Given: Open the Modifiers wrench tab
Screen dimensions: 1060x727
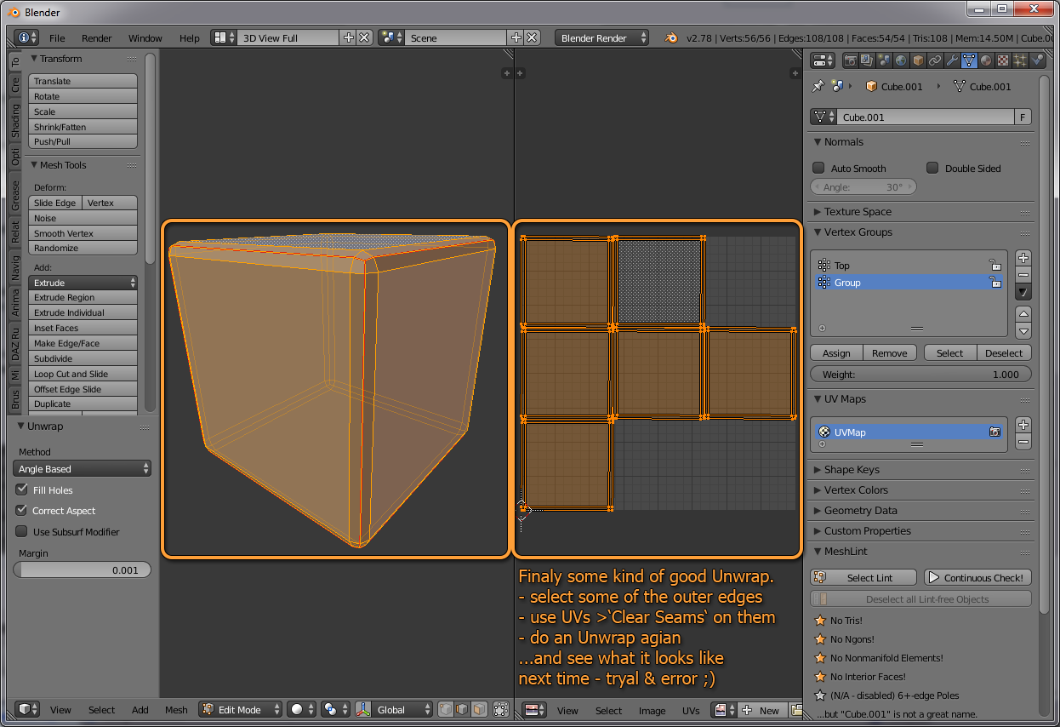Looking at the screenshot, I should click(952, 60).
